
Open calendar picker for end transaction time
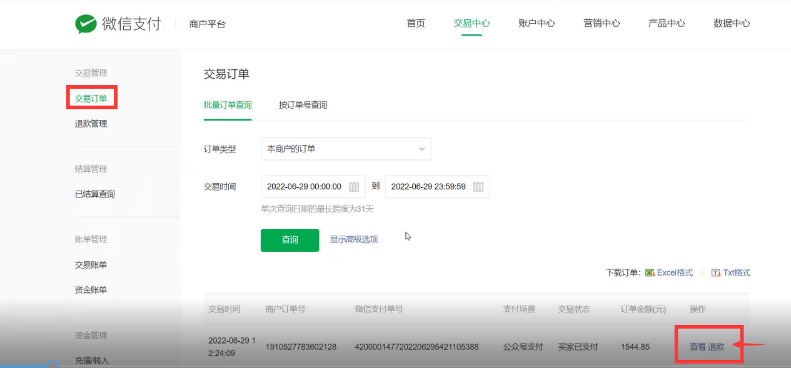pos(478,187)
